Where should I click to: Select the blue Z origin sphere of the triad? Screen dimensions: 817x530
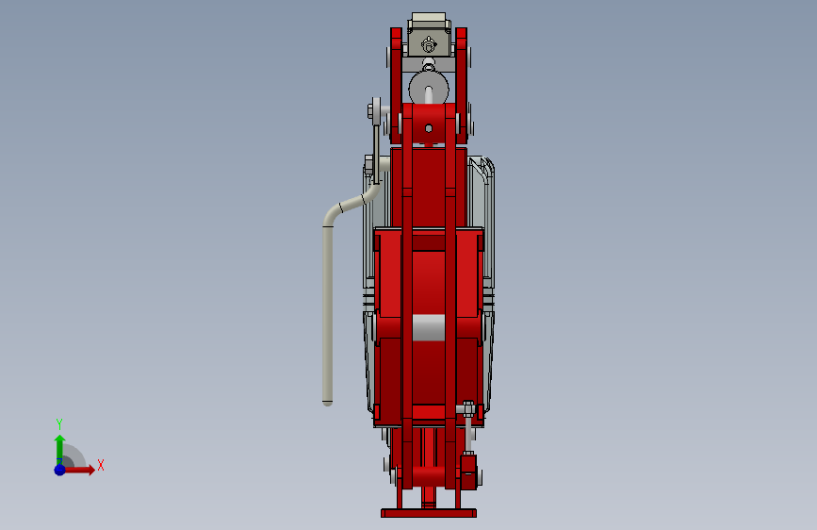(60, 470)
